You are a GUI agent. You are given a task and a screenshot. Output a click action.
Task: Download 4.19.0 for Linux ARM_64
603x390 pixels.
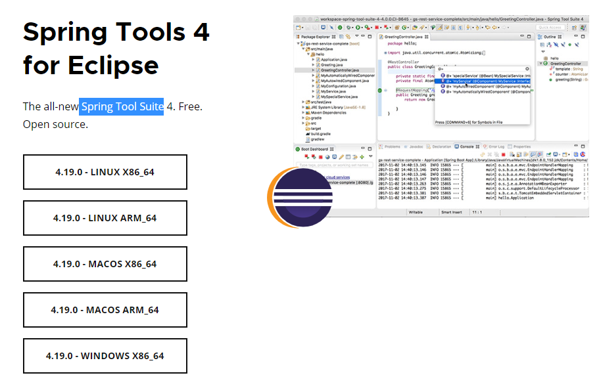click(x=105, y=218)
